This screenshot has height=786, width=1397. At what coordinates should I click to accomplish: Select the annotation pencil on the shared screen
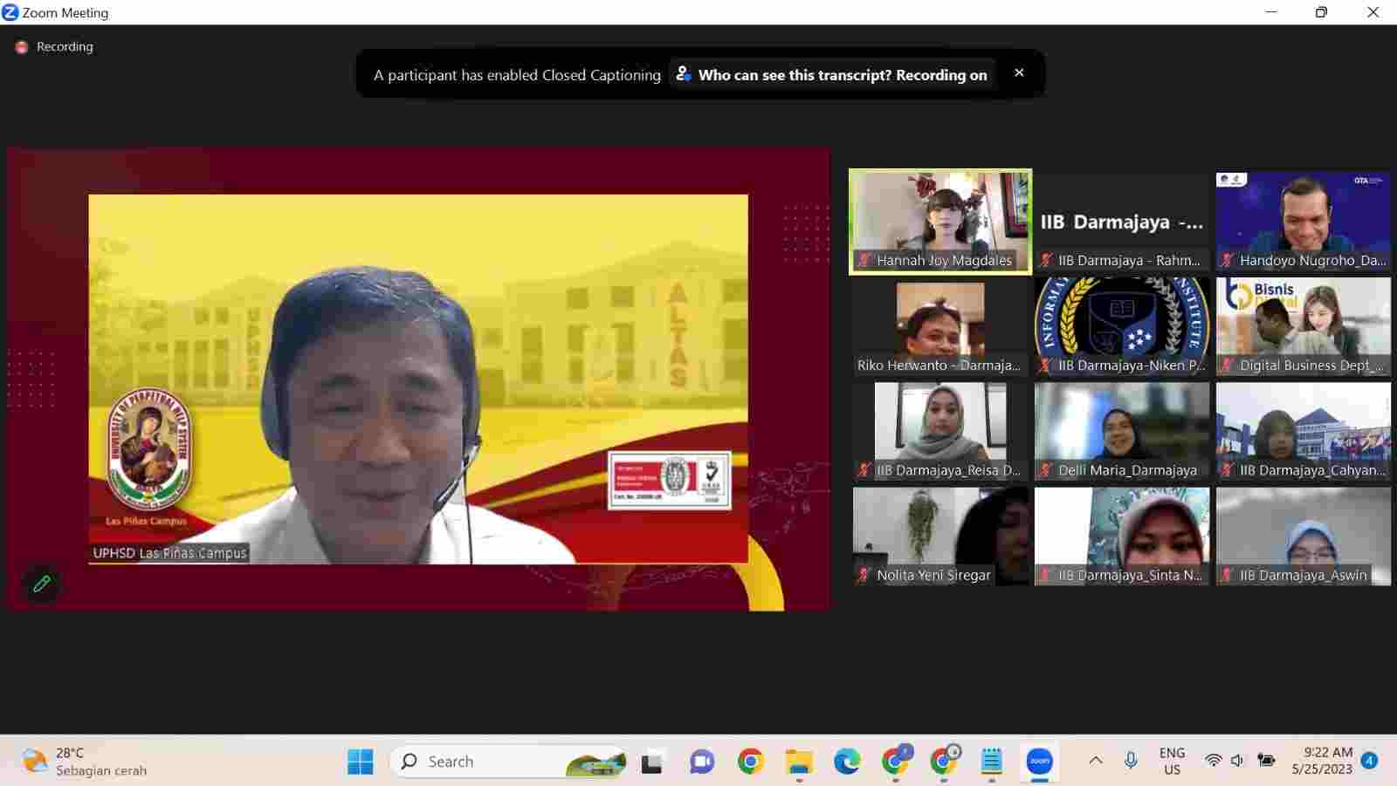[x=41, y=584]
